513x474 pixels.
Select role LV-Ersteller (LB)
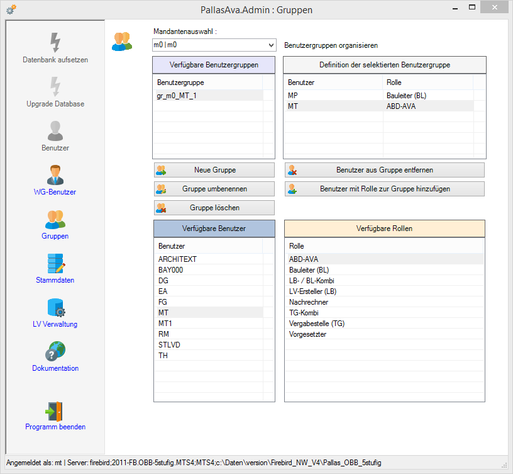[x=384, y=291]
